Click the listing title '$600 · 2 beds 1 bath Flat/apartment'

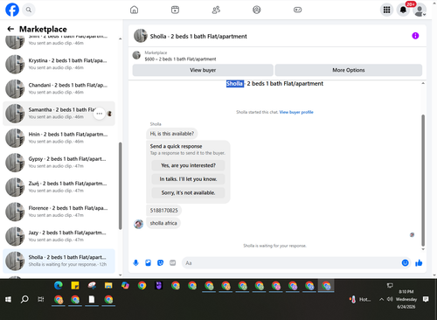pos(180,59)
